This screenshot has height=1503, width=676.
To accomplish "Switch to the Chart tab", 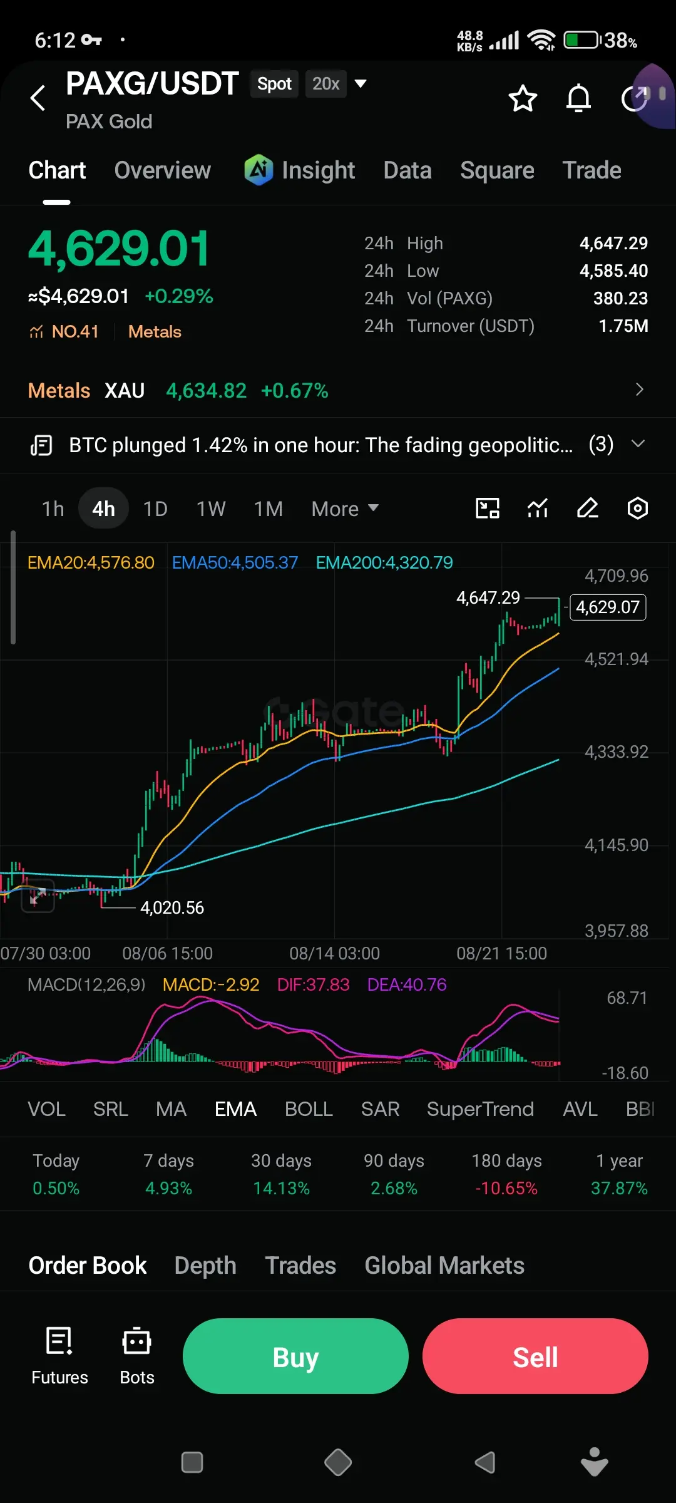I will tap(57, 170).
